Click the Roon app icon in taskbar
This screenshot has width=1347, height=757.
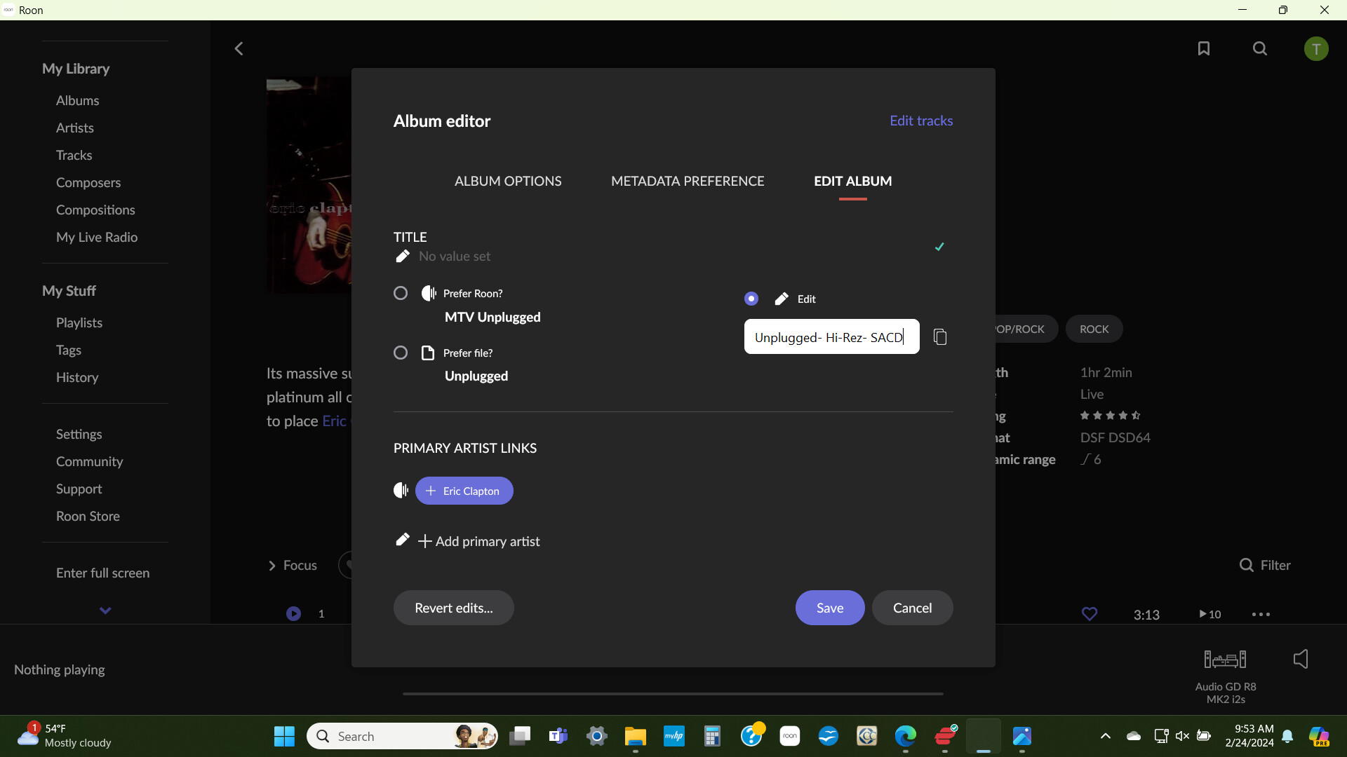click(790, 736)
